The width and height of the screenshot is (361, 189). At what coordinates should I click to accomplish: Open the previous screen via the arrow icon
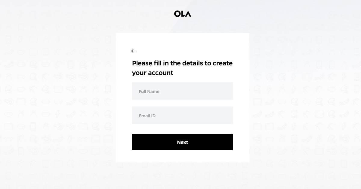pos(134,51)
